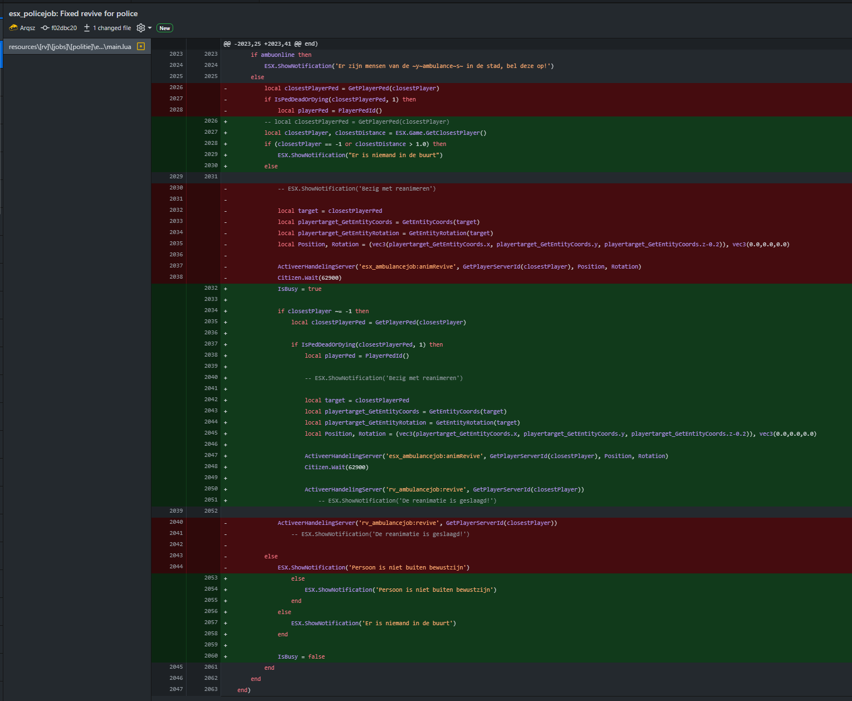Click the green New badge
The width and height of the screenshot is (852, 701).
165,28
